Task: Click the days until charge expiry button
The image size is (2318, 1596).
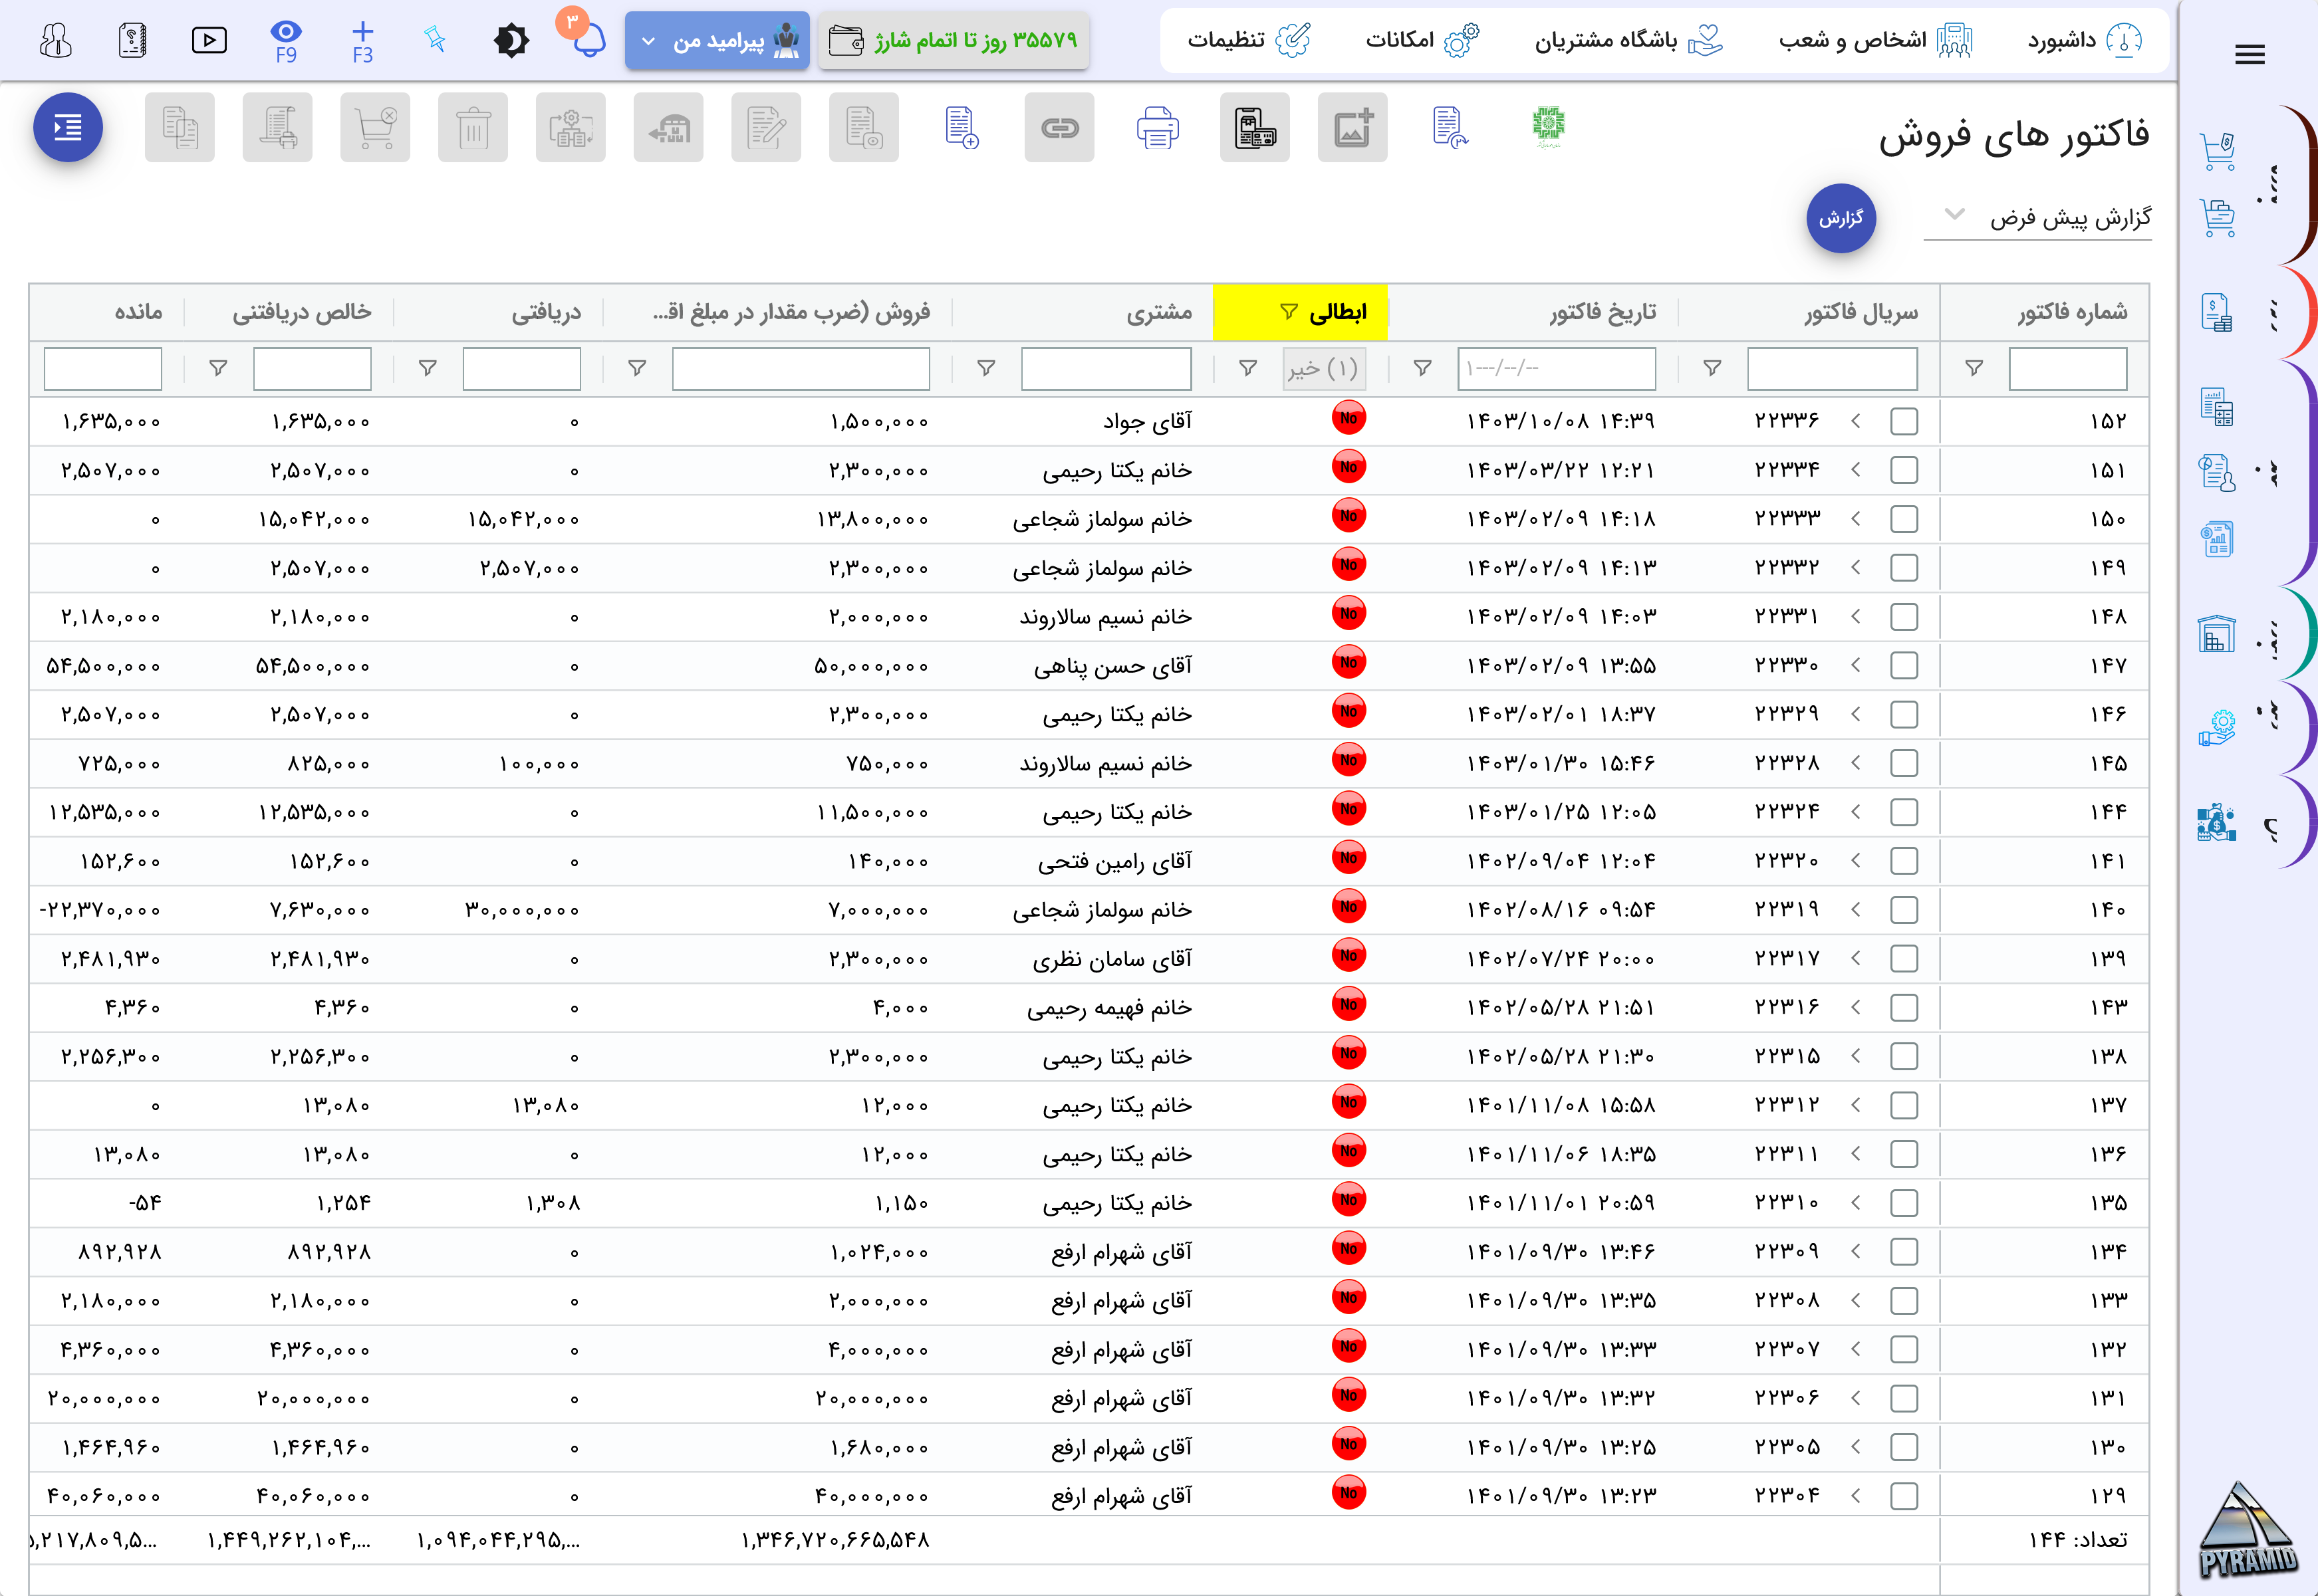Action: point(954,41)
